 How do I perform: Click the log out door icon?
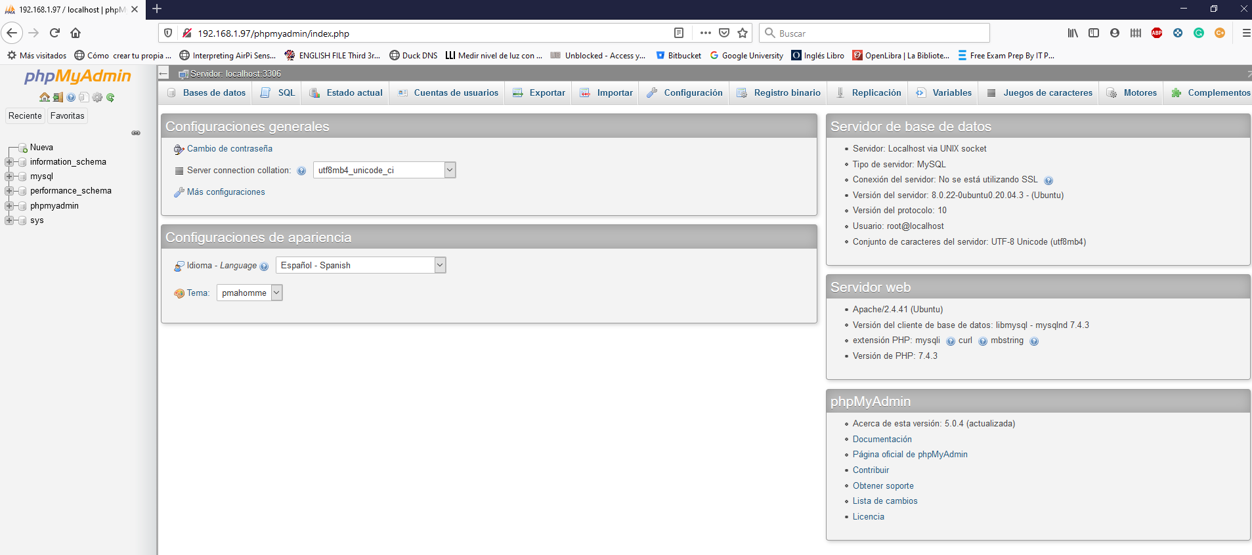(58, 97)
